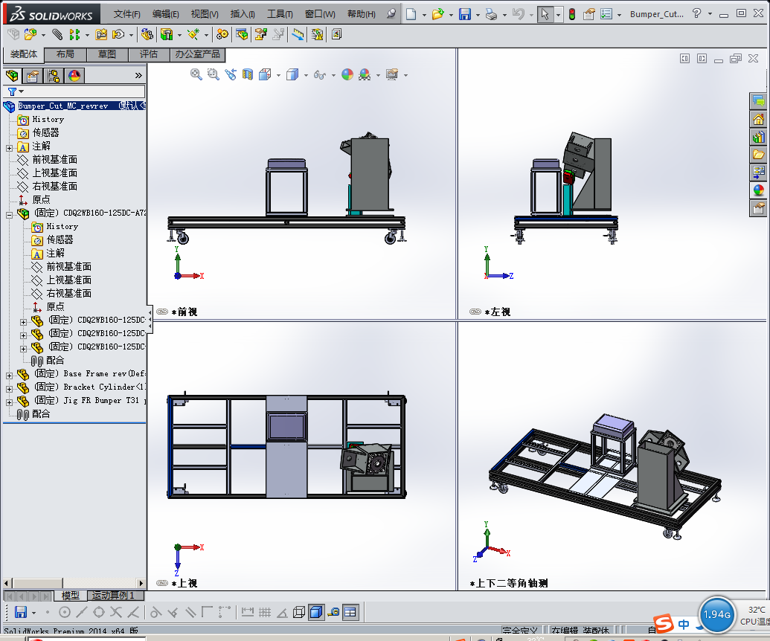Switch to the 布局 tab
This screenshot has width=770, height=641.
pos(65,54)
